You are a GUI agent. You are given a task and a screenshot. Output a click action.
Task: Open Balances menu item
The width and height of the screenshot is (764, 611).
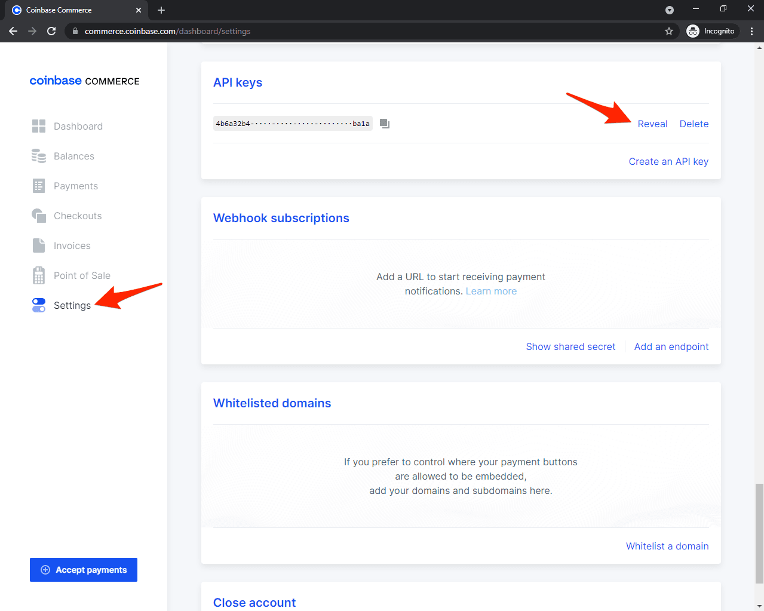[x=74, y=156]
